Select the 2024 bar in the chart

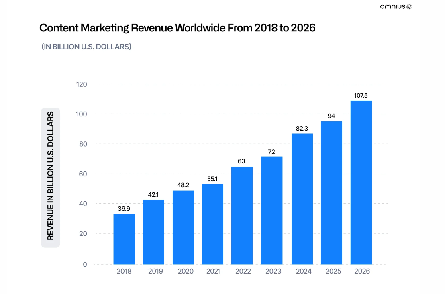[x=302, y=199]
